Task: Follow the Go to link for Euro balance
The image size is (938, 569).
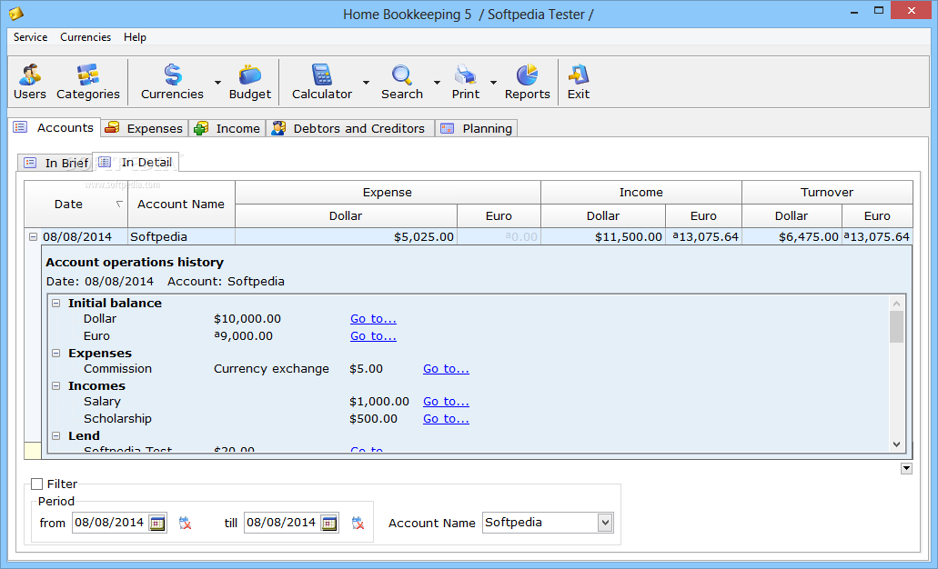Action: (373, 336)
